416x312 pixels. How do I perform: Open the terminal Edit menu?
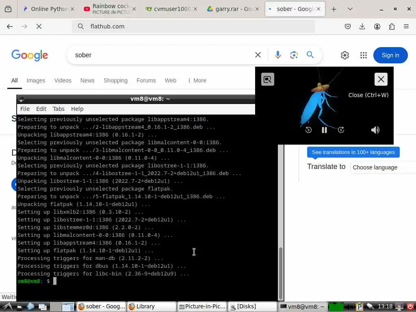(x=41, y=109)
